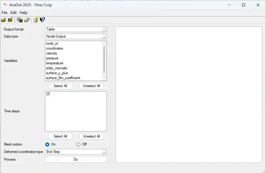This screenshot has height=173, width=266.
Task: Open the Edit menu
Action: click(13, 13)
